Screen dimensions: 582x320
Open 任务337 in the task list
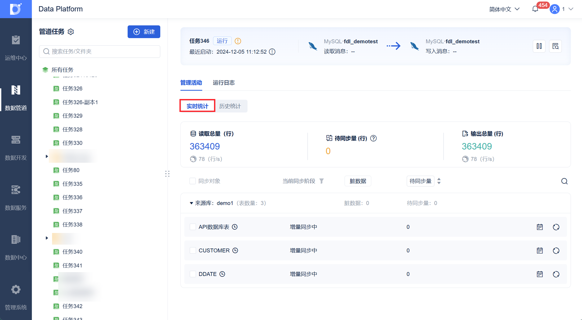click(x=72, y=211)
